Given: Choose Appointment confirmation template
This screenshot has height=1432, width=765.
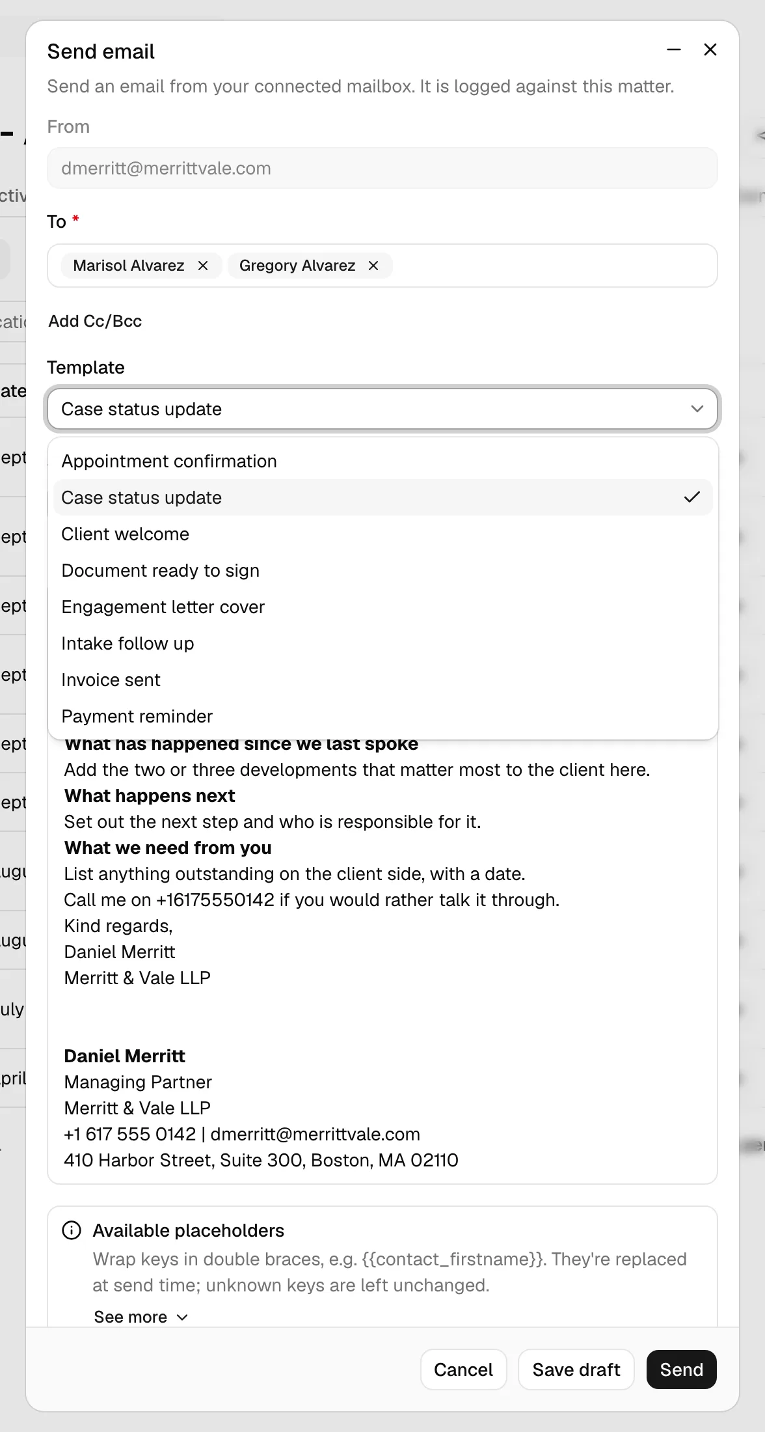Looking at the screenshot, I should click(382, 461).
